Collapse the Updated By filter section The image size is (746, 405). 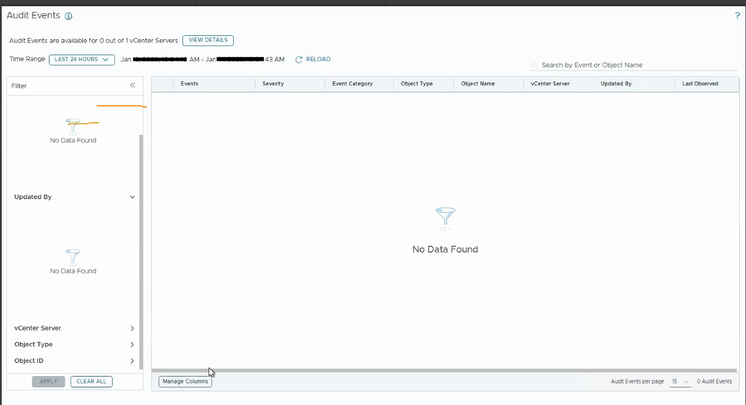(132, 197)
